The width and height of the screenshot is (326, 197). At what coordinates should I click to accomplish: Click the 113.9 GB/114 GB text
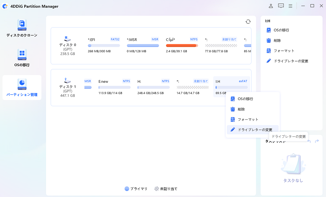110,93
